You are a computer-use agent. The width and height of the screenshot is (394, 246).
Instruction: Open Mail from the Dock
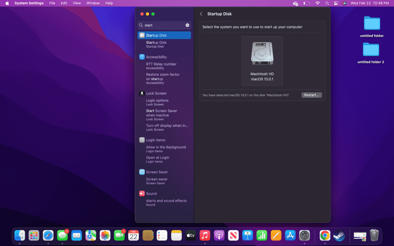pos(77,236)
